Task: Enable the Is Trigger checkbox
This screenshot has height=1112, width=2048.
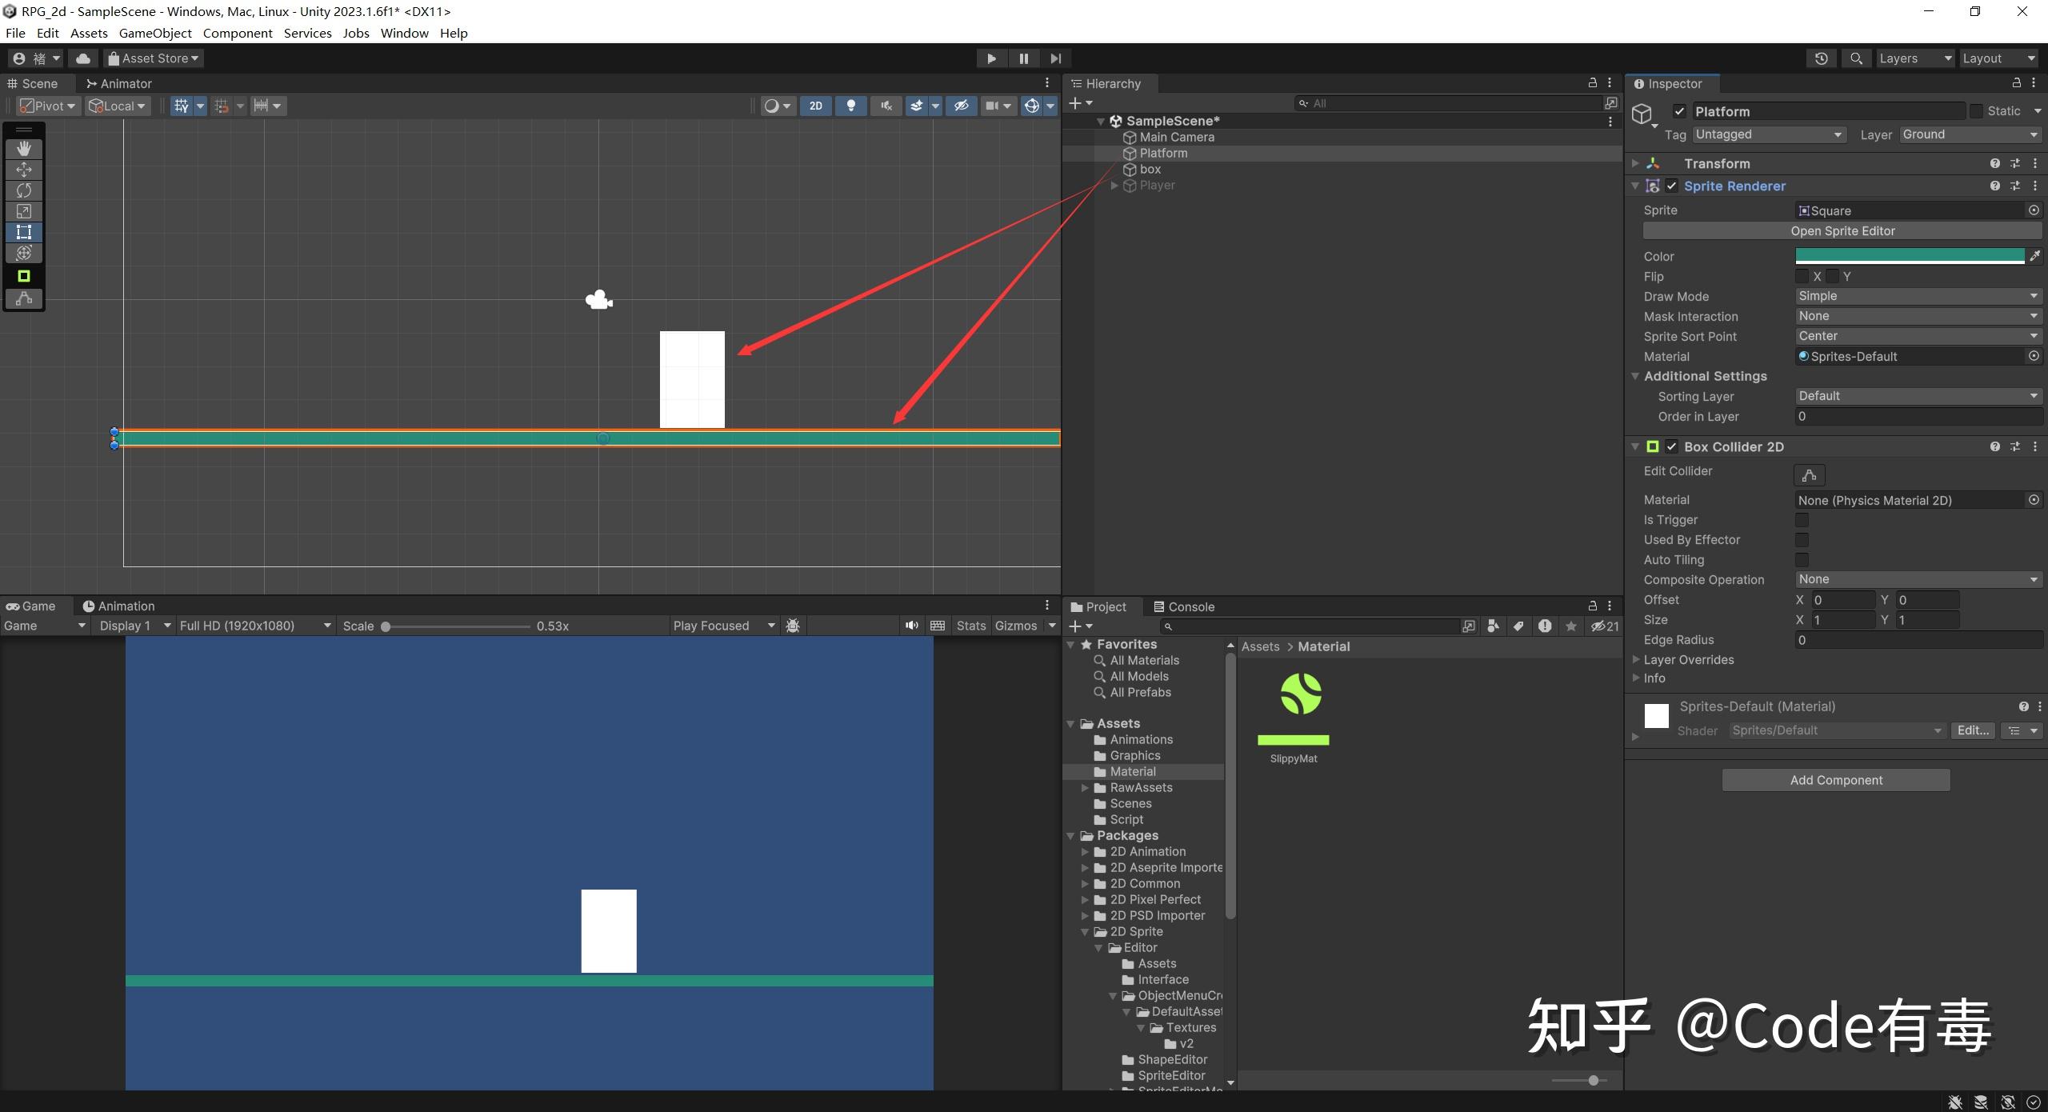Action: pyautogui.click(x=1802, y=520)
